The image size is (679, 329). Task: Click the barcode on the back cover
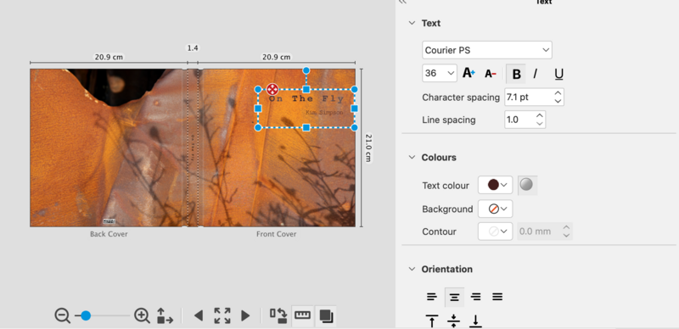click(109, 221)
